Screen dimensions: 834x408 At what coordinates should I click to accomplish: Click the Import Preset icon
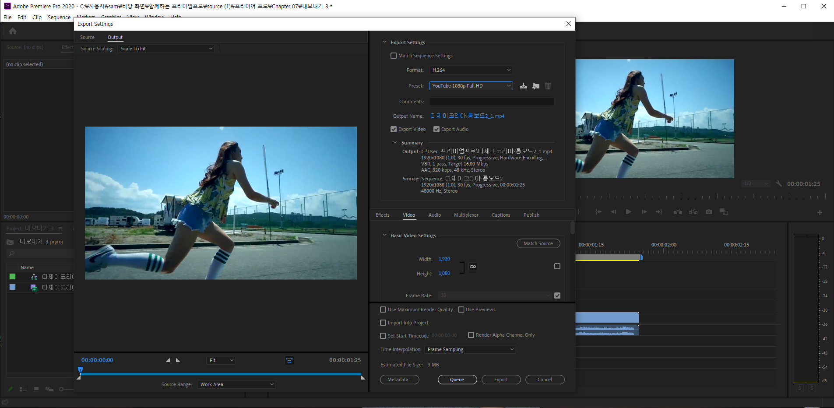point(535,86)
